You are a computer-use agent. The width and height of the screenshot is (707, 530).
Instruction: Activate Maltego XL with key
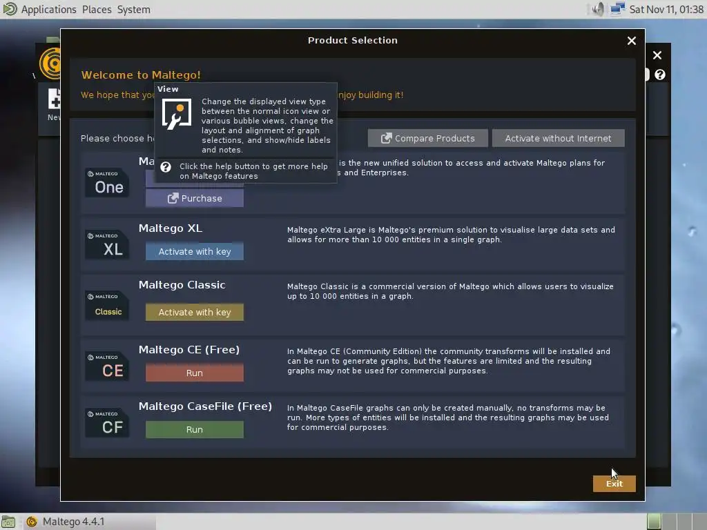tap(194, 251)
